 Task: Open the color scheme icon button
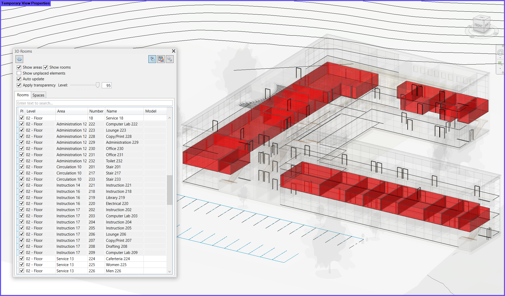(161, 59)
